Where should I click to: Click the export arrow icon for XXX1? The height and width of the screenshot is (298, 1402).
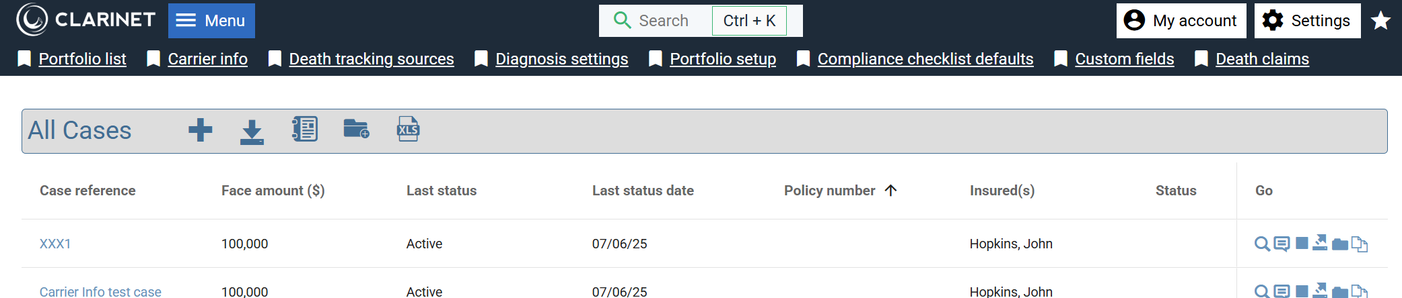coord(1320,242)
